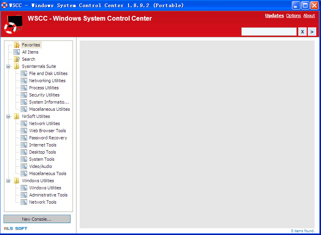Click the Networking Utilities icon
Screen dimensions: 321x235
click(x=24, y=81)
